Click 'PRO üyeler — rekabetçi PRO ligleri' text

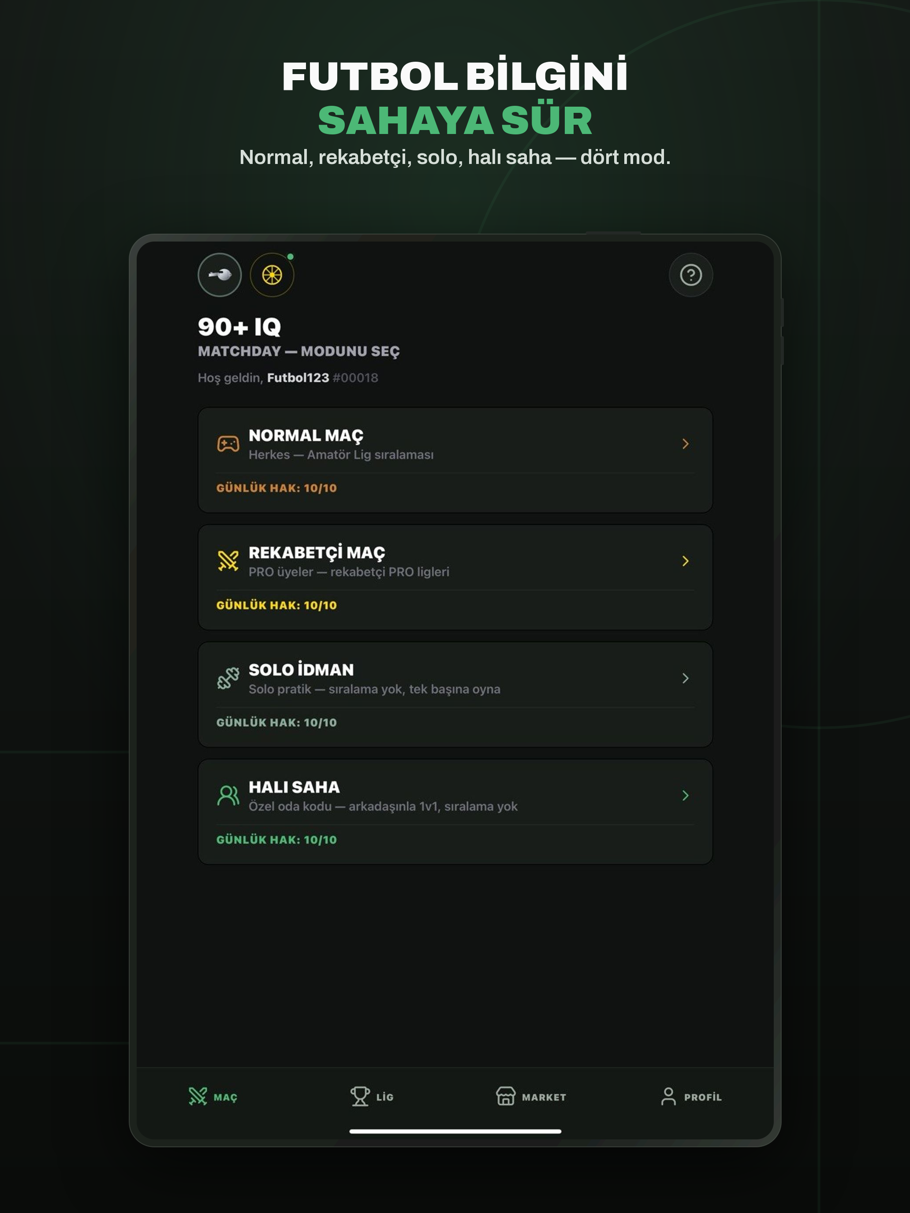(x=349, y=572)
